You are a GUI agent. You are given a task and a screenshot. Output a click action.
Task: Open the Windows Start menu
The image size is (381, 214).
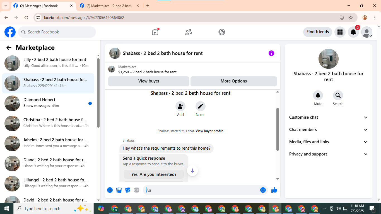tap(7, 208)
